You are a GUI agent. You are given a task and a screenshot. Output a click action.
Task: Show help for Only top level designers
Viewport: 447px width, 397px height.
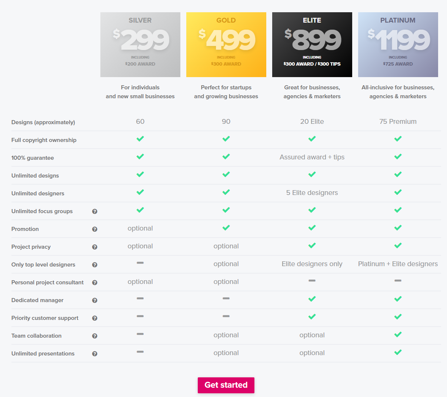point(95,265)
